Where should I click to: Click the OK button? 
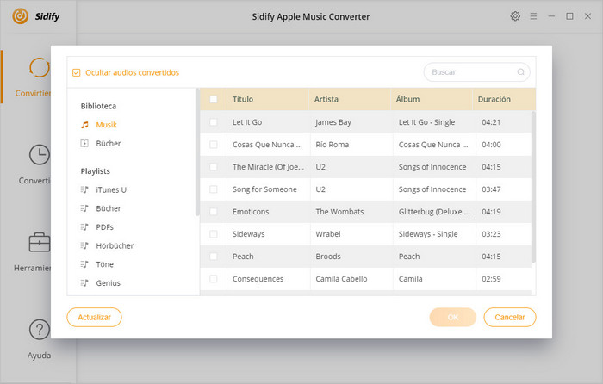[452, 317]
